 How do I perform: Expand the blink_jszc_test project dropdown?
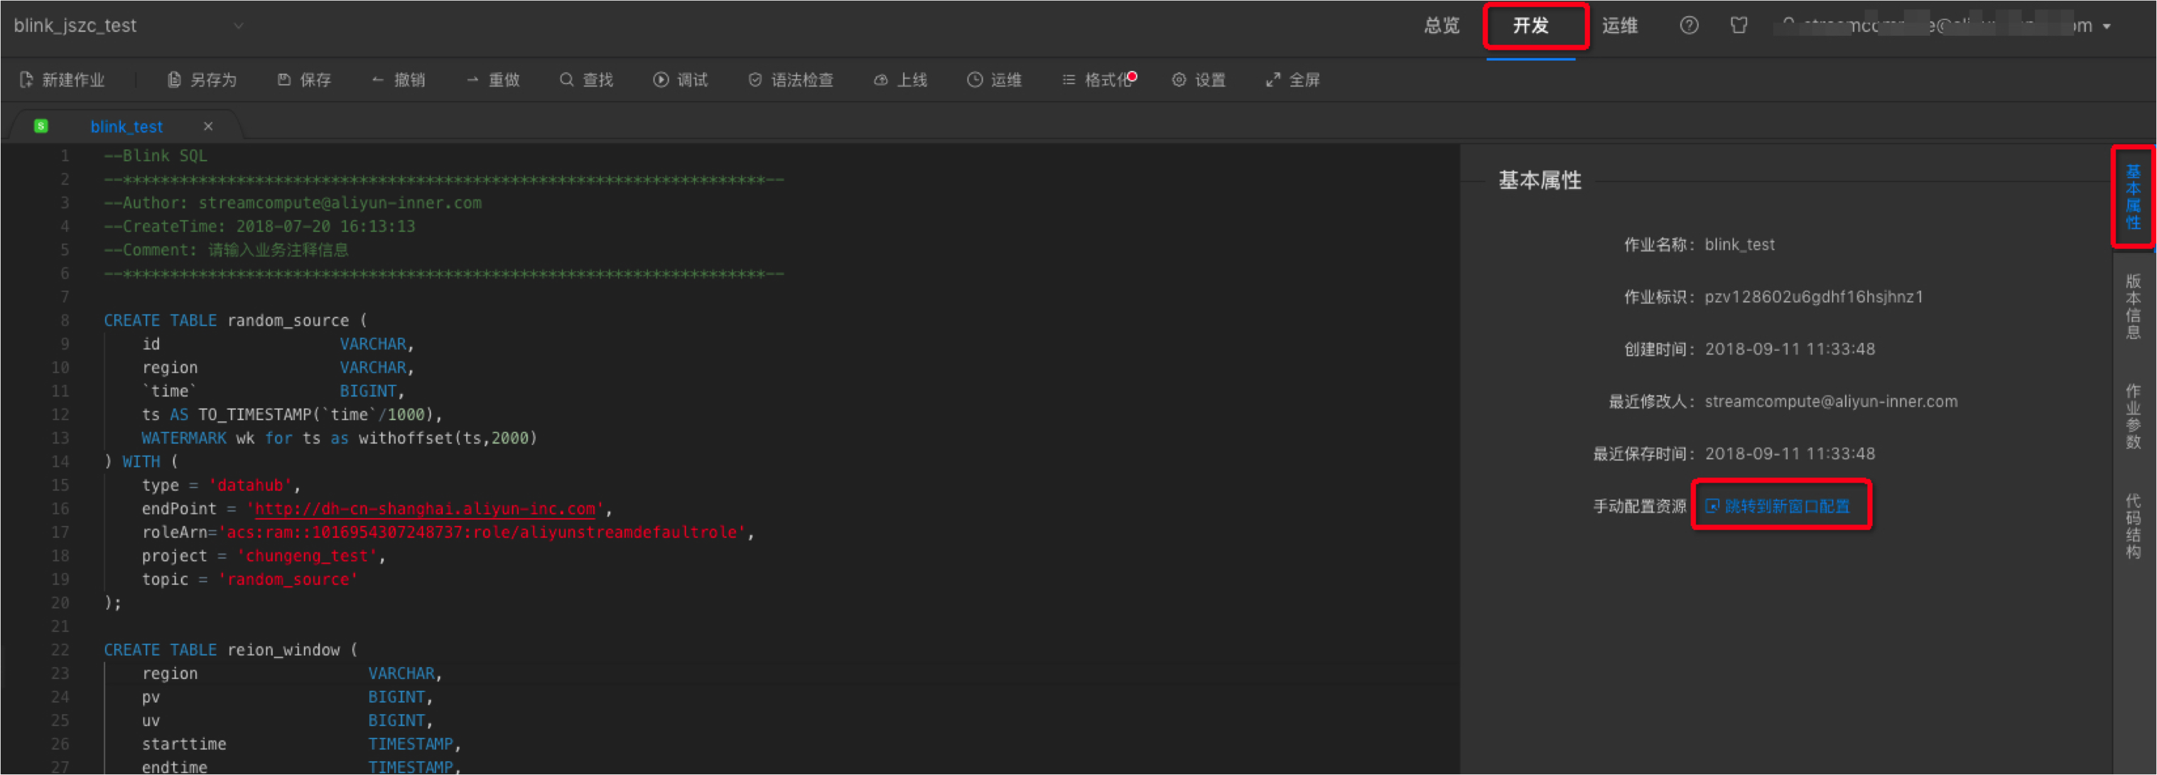coord(239,26)
